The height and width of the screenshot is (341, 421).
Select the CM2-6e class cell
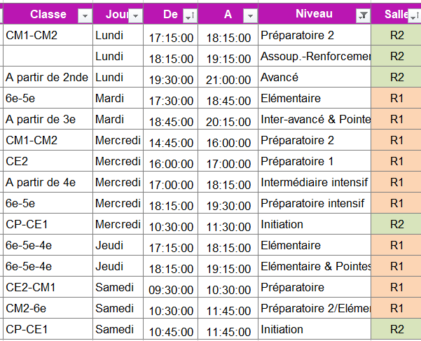(48, 308)
